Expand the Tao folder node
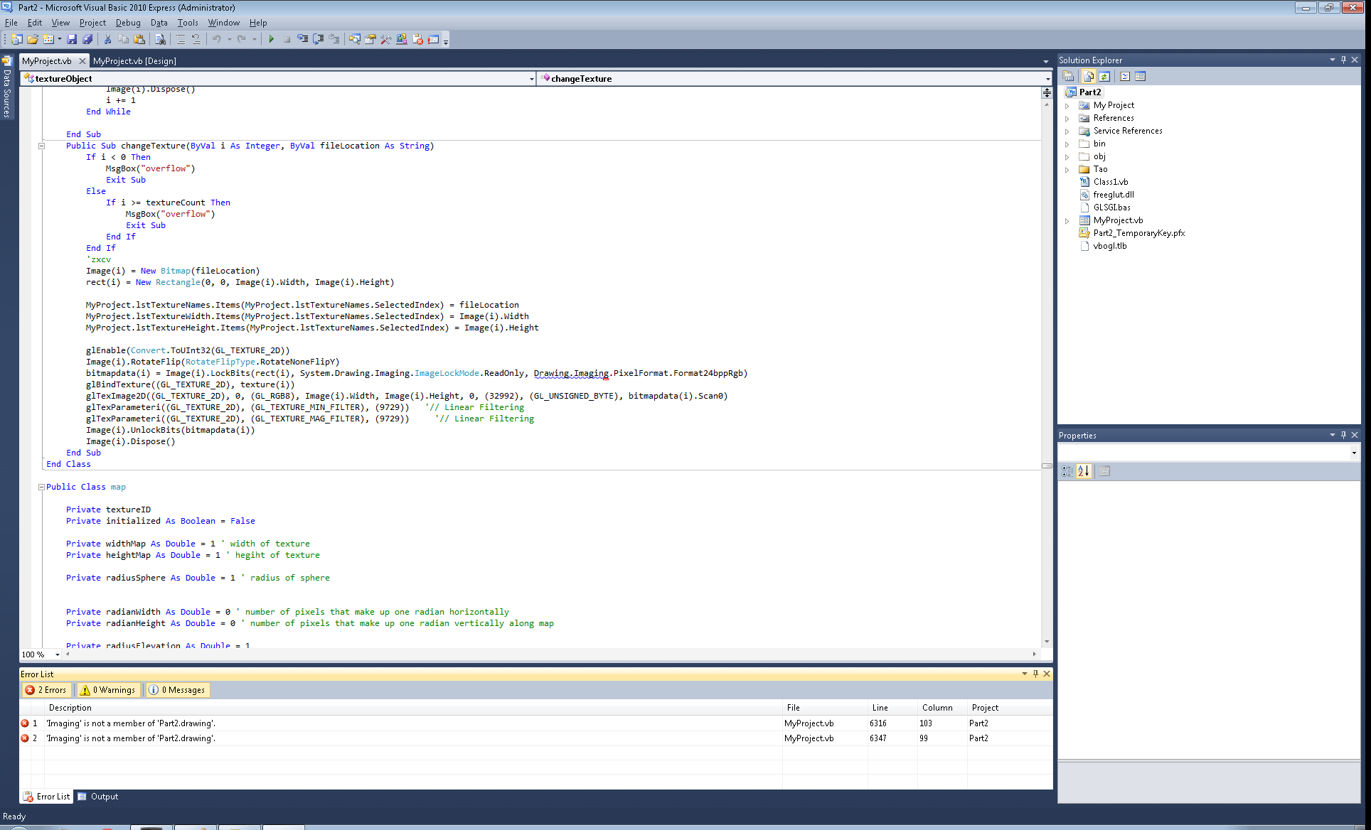The height and width of the screenshot is (830, 1371). pyautogui.click(x=1067, y=170)
